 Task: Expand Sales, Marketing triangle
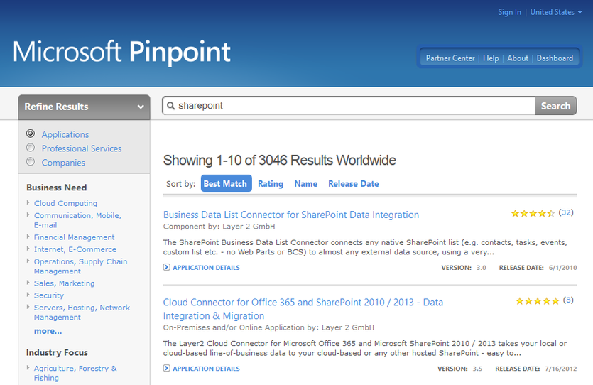tap(28, 283)
